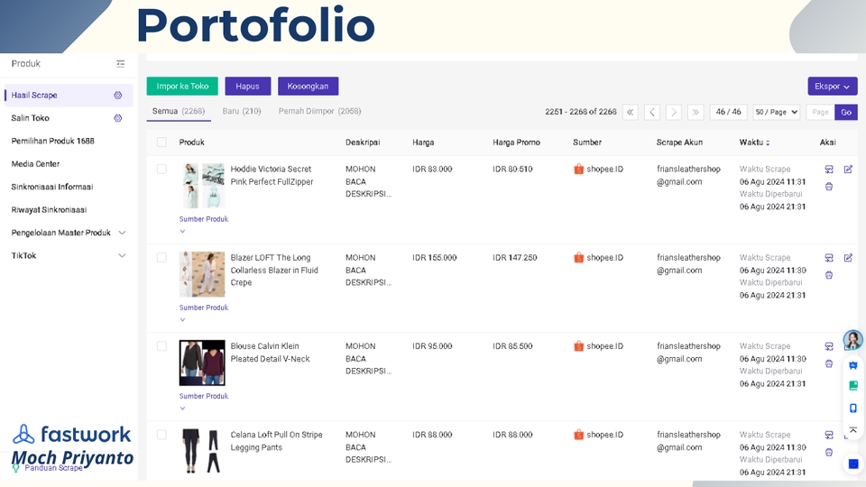Open Celana Loft leggings thumbnail
Image resolution: width=866 pixels, height=487 pixels.
tap(202, 451)
